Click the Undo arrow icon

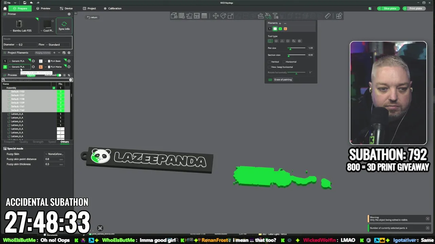31,3
